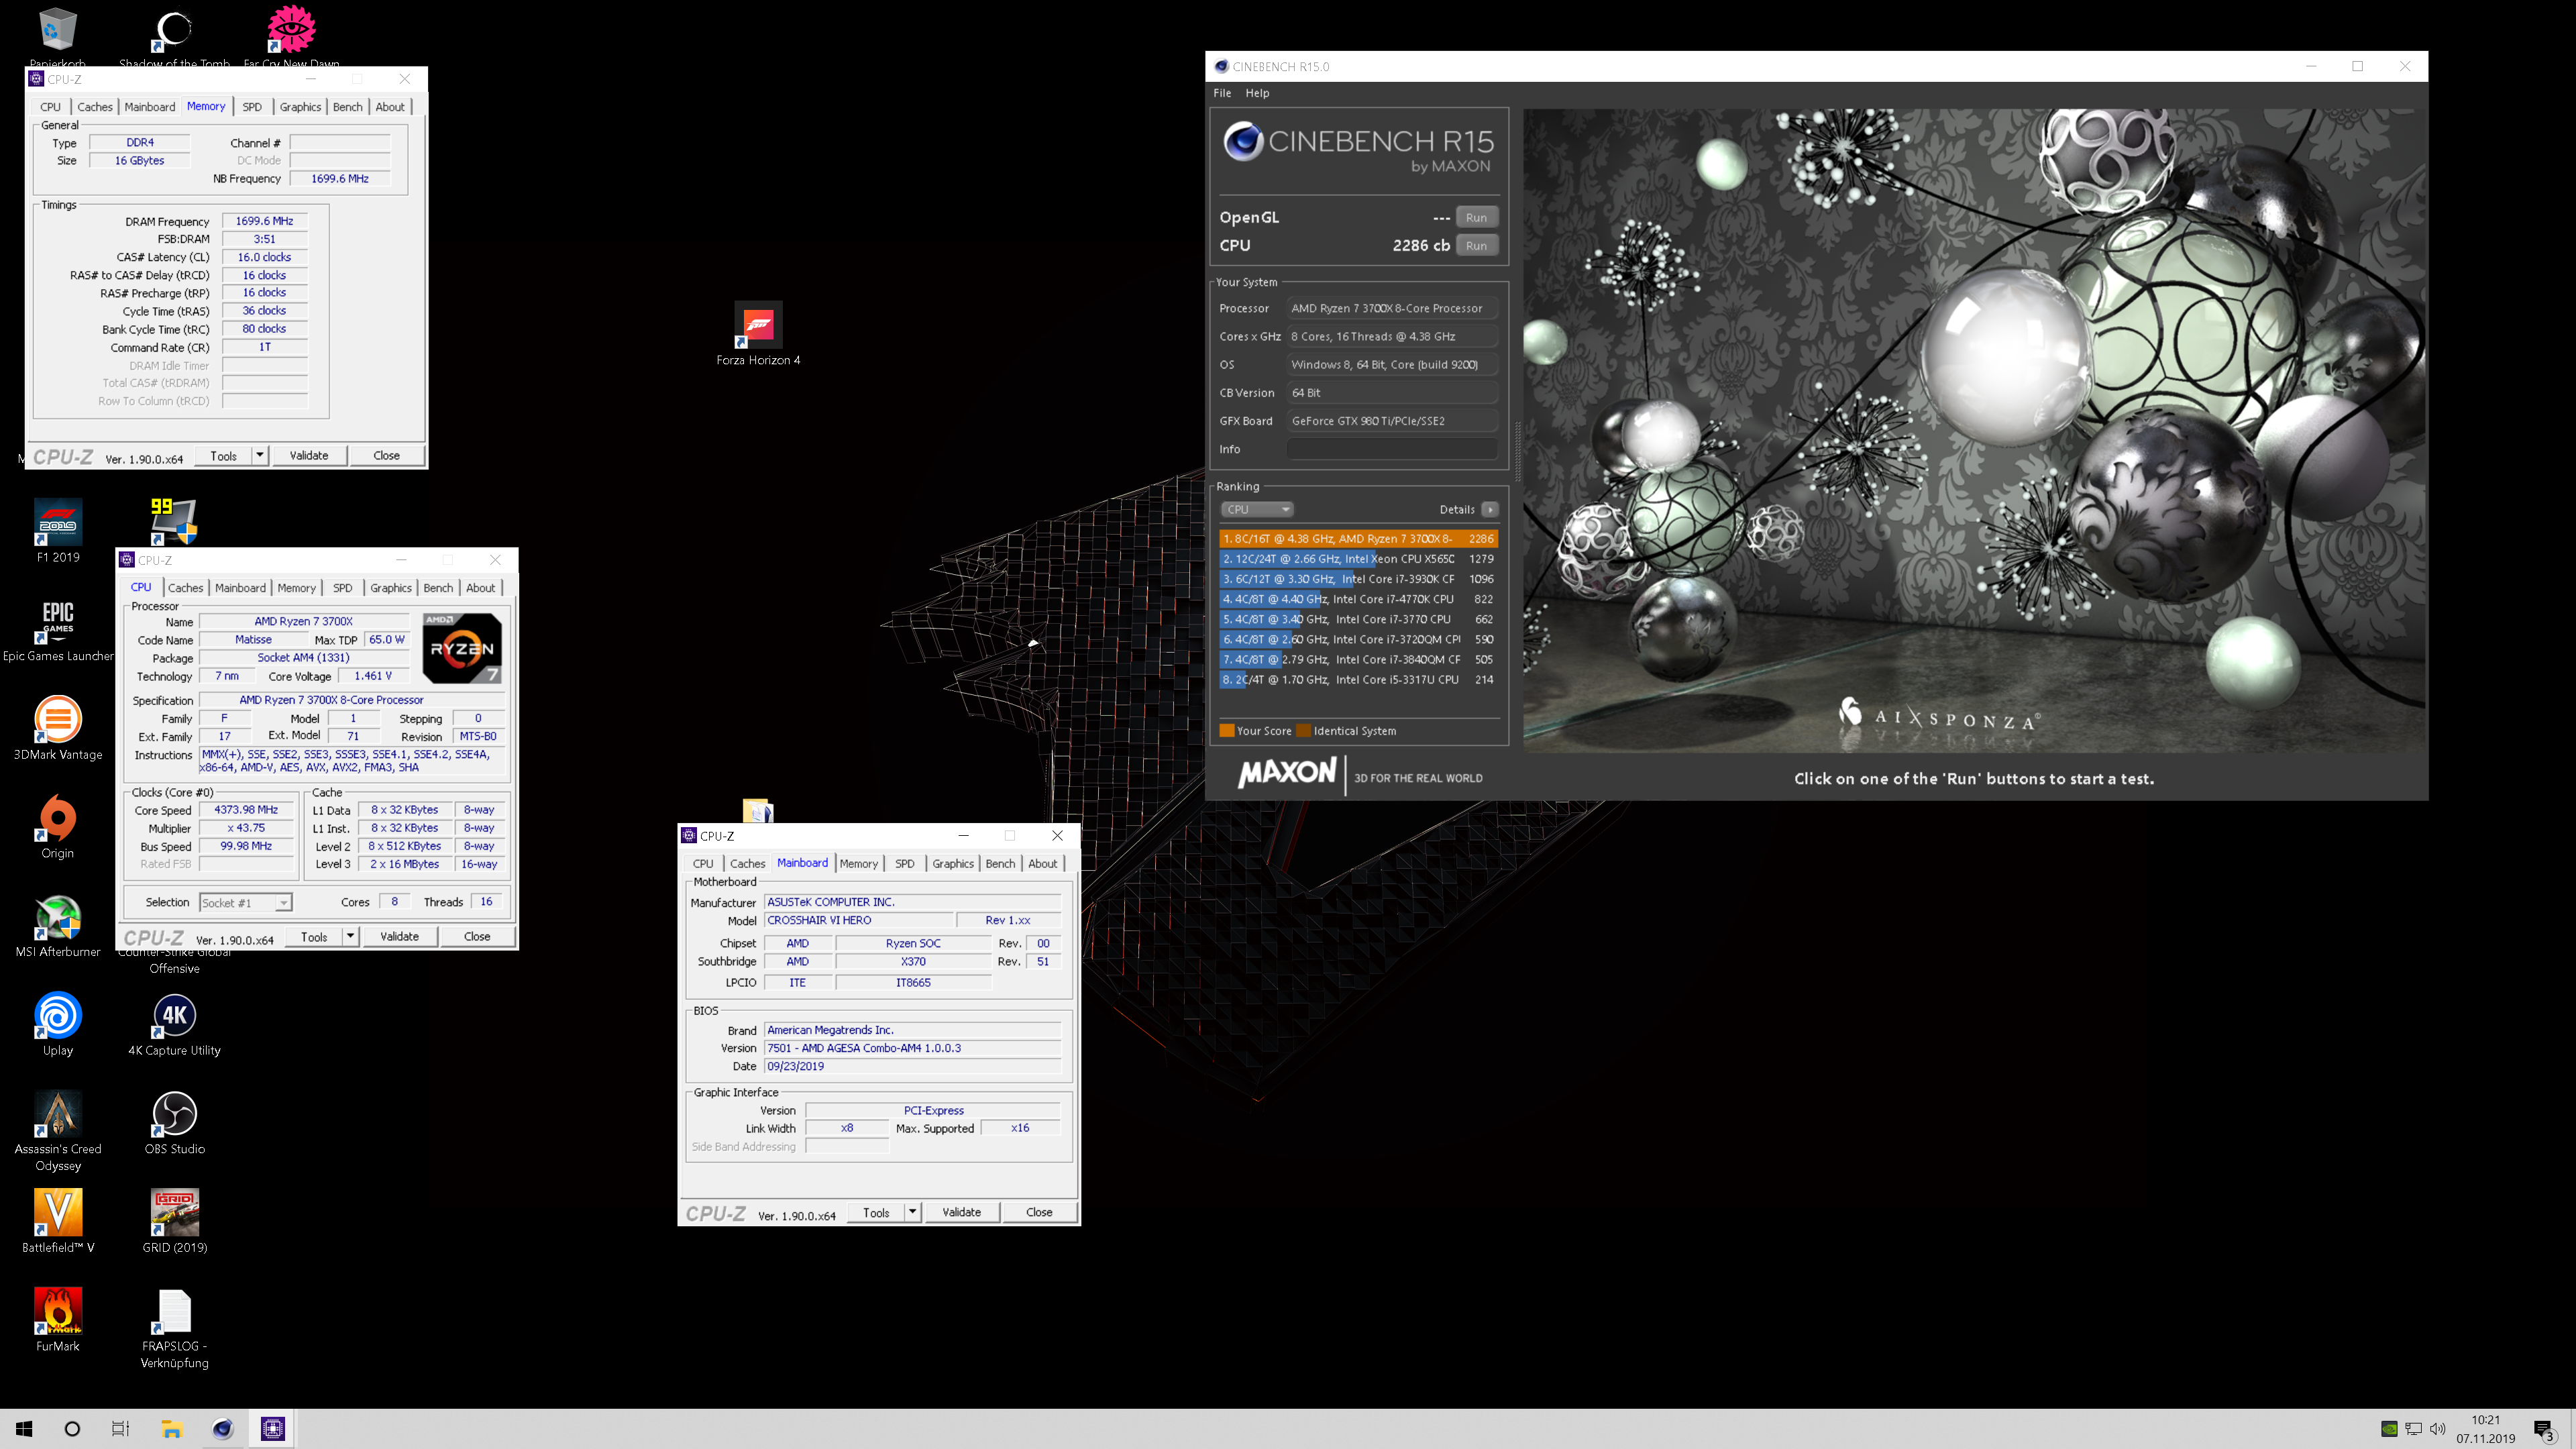
Task: Click the Info input field in Cinebench
Action: click(1392, 449)
